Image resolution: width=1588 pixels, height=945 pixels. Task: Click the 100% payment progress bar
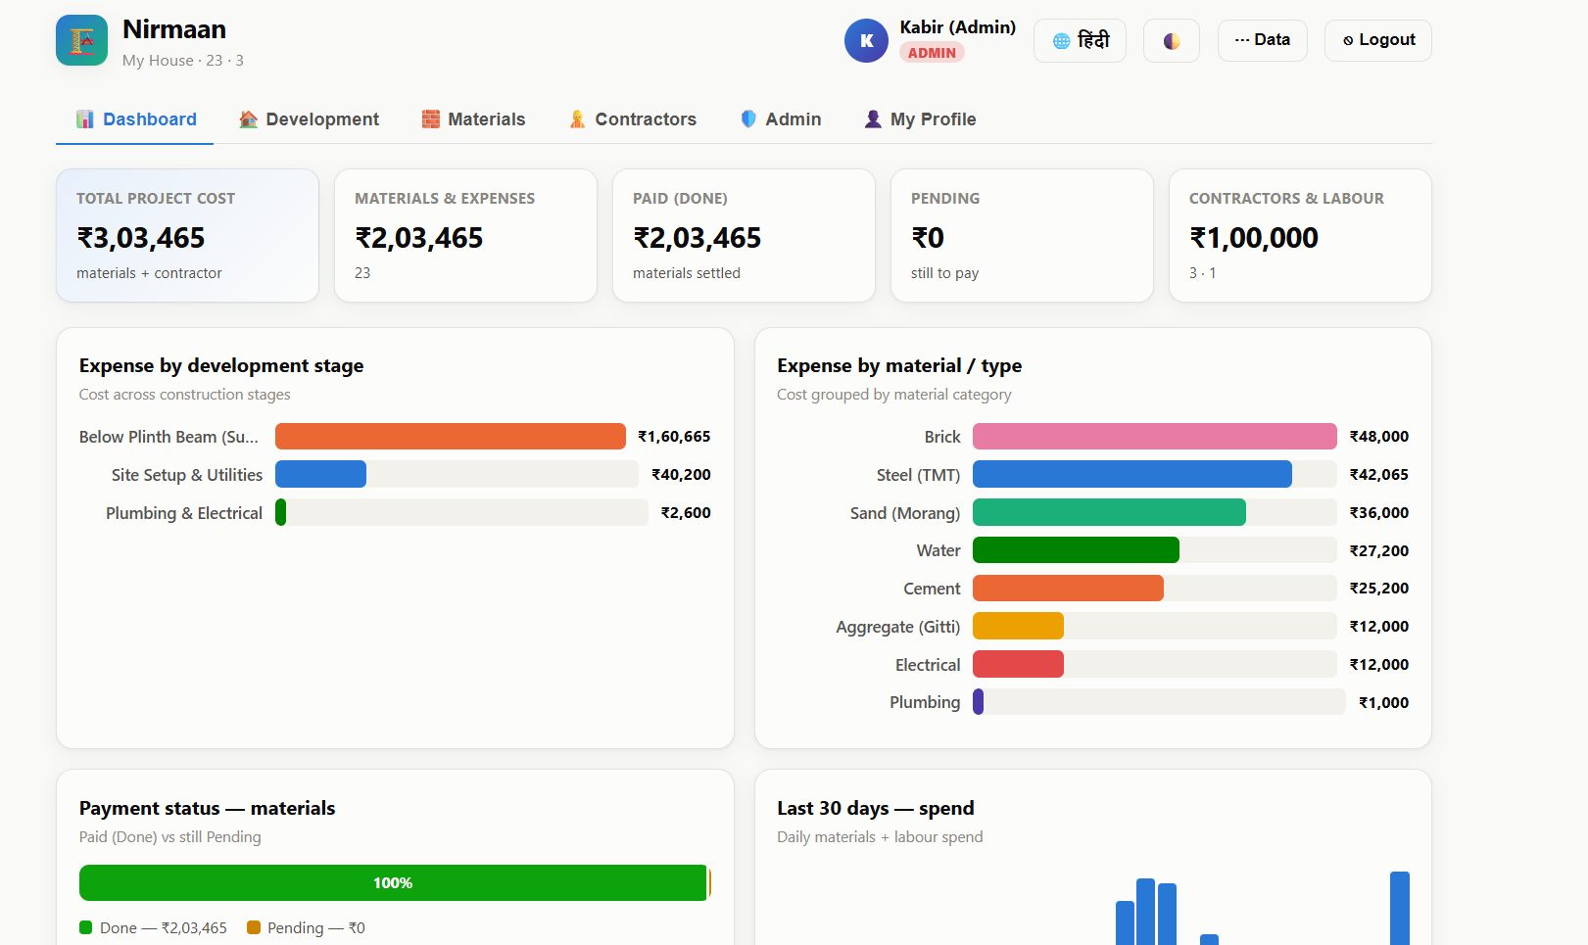(393, 883)
